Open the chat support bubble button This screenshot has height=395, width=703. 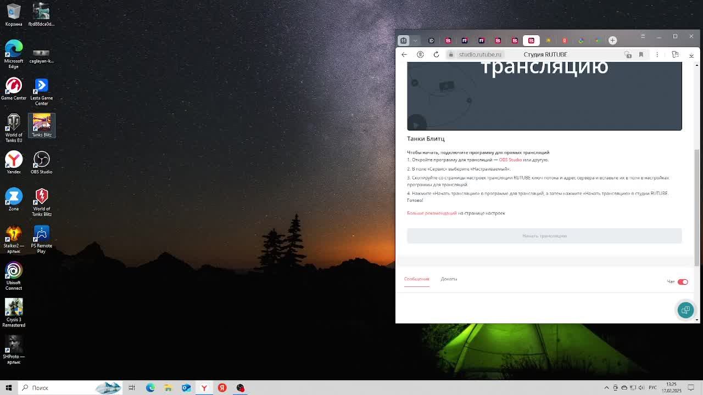point(685,310)
